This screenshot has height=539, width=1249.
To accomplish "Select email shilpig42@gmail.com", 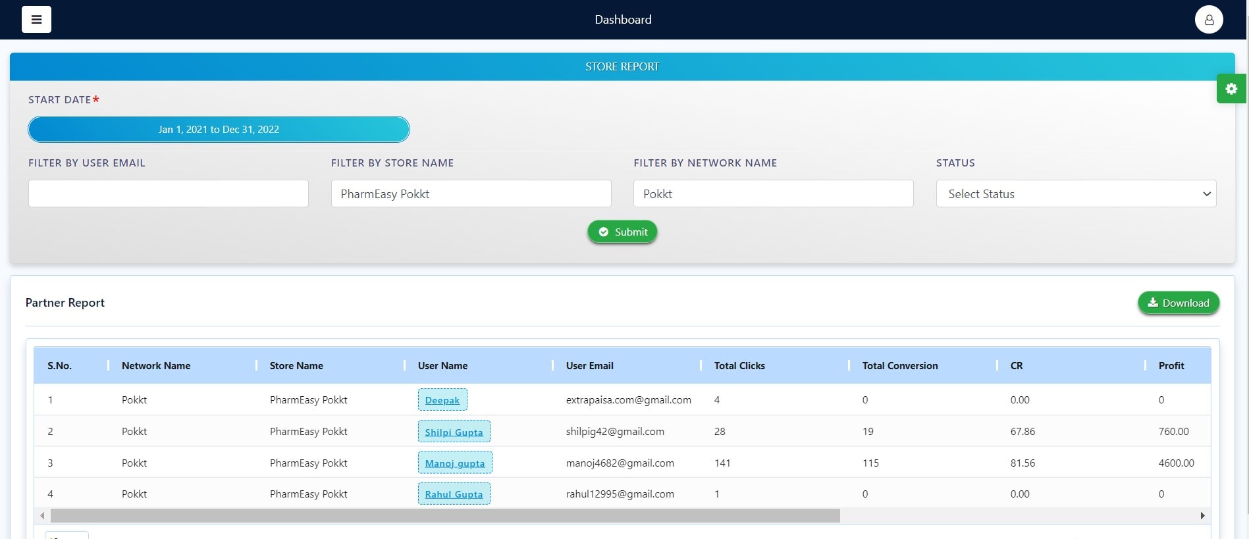I will click(615, 432).
